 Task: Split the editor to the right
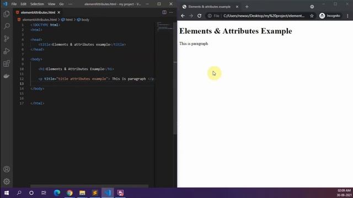[164, 12]
